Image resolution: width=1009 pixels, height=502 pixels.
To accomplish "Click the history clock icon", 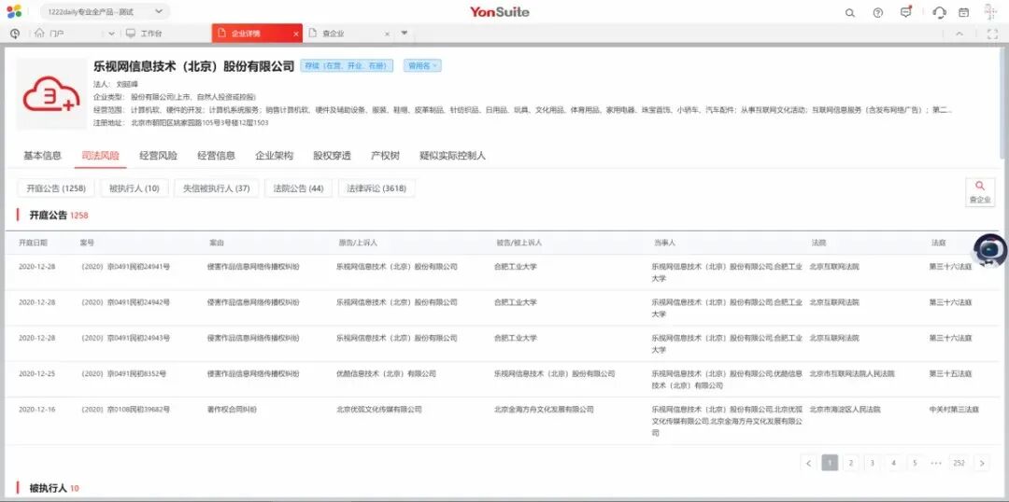I will coord(15,34).
